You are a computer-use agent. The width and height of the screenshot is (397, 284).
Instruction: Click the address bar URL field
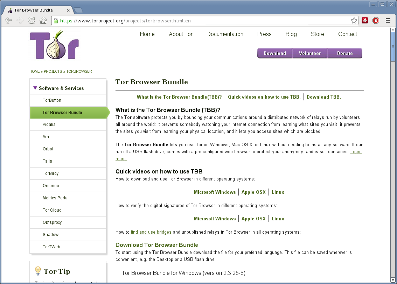[x=204, y=21]
